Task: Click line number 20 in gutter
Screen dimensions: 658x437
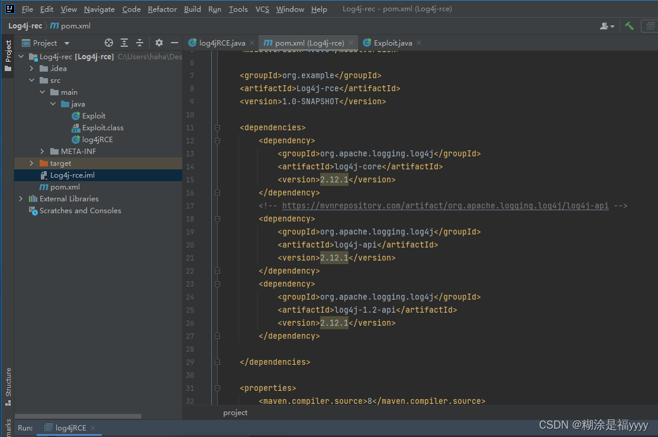Action: [x=190, y=245]
